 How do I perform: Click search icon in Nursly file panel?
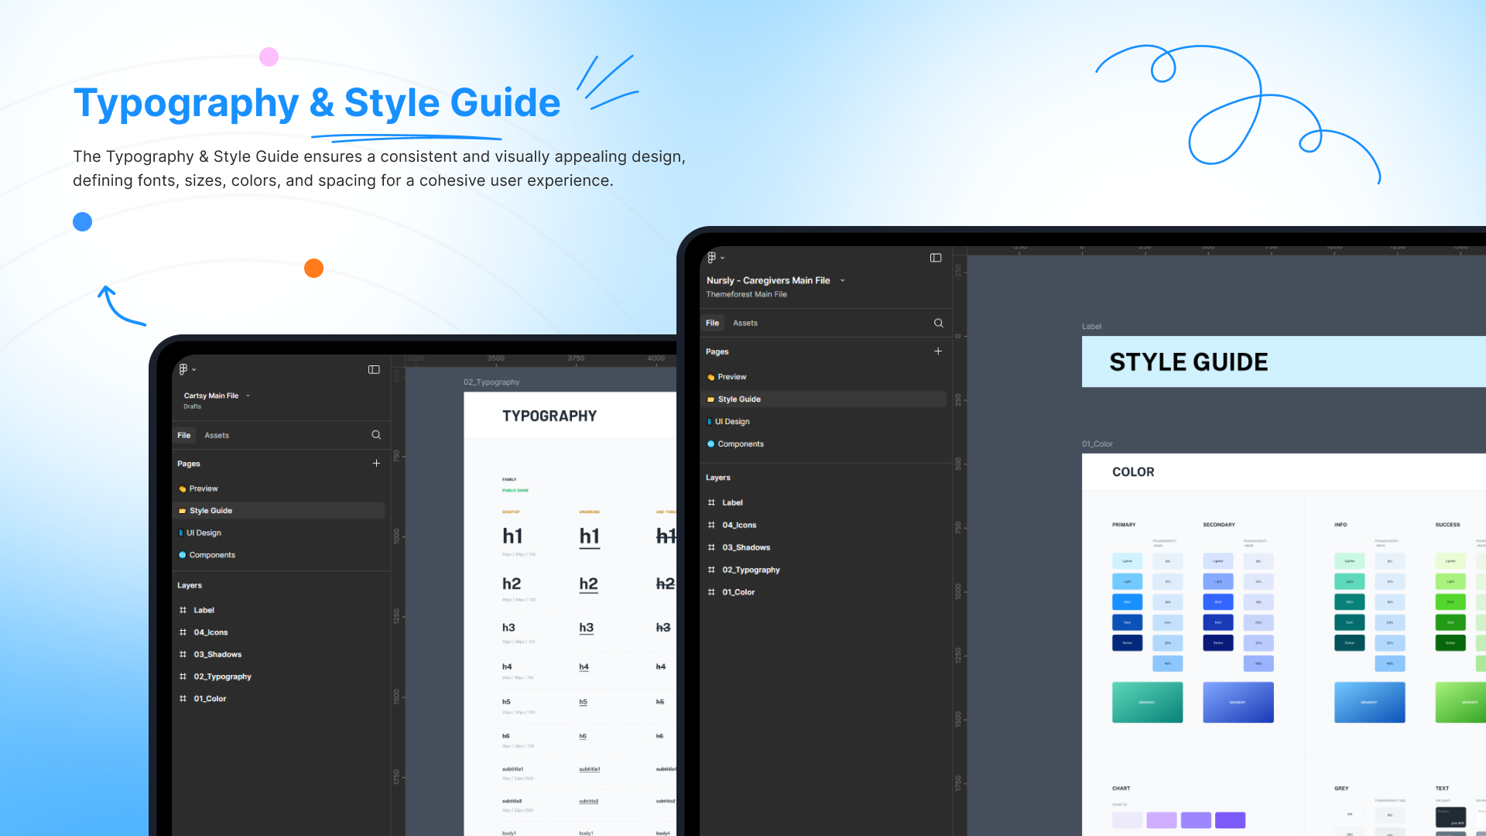click(938, 323)
